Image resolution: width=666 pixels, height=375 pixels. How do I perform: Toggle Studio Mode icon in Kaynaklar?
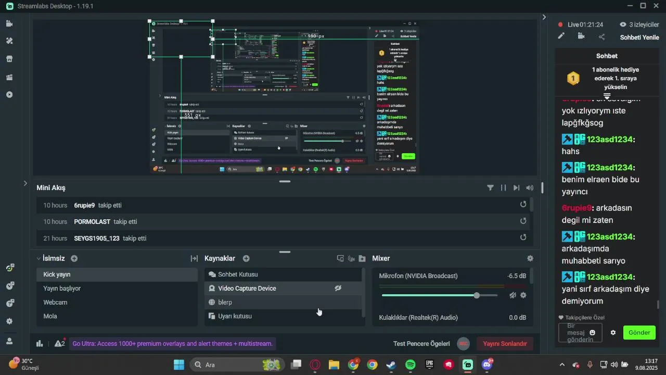(340, 258)
